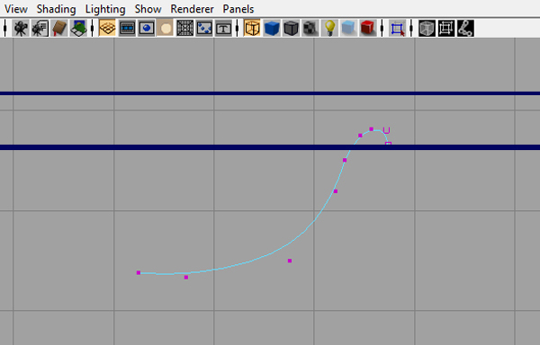This screenshot has height=345, width=540.
Task: Click the Select Camera icon
Action: pyautogui.click(x=21, y=28)
